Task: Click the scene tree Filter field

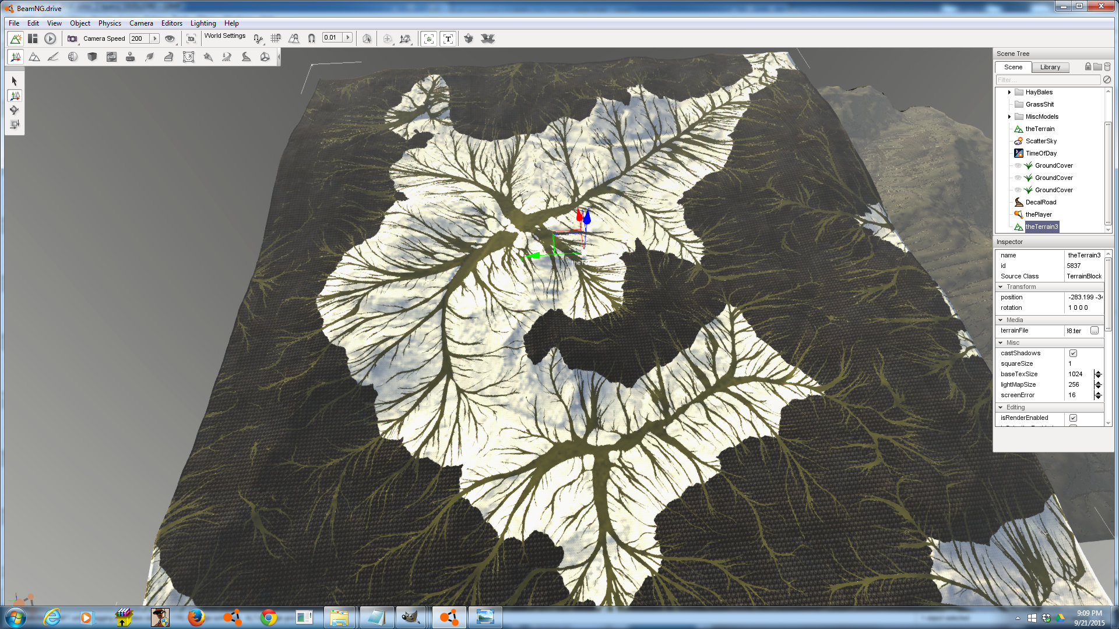Action: 1047,80
